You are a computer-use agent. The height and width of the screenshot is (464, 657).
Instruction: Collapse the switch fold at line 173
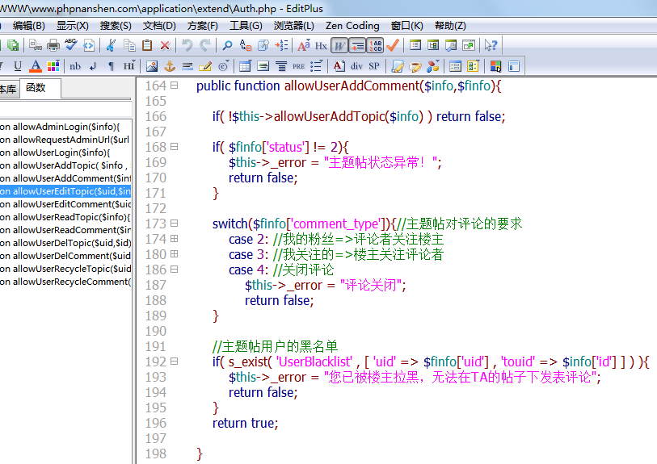tap(175, 223)
